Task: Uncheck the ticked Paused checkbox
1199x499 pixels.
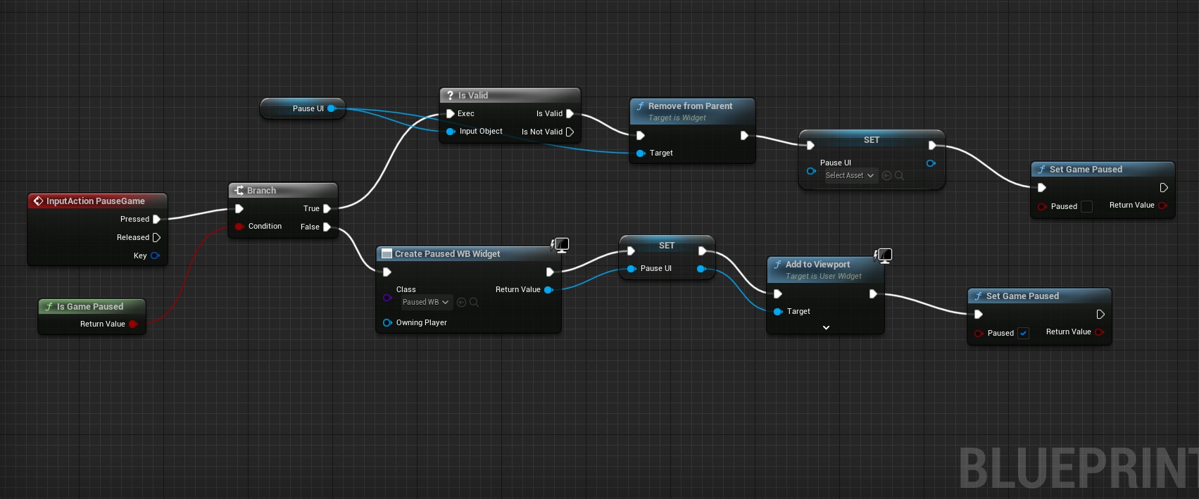Action: pos(1023,334)
